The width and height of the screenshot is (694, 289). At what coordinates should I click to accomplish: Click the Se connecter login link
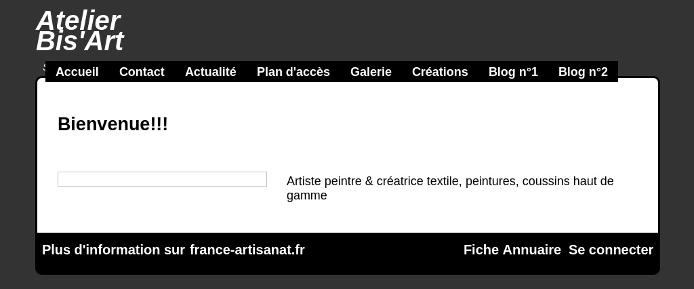pyautogui.click(x=611, y=250)
